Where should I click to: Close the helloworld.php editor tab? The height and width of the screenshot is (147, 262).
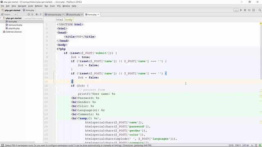pos(63,15)
